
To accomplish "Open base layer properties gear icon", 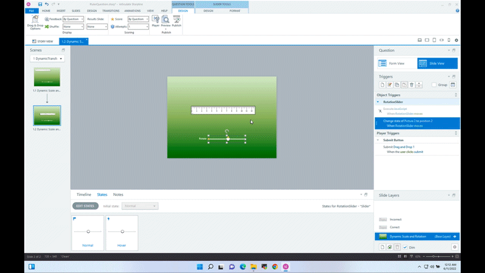I will 454,247.
